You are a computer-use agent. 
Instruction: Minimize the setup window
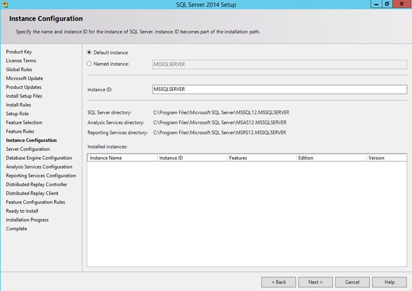[375, 4]
